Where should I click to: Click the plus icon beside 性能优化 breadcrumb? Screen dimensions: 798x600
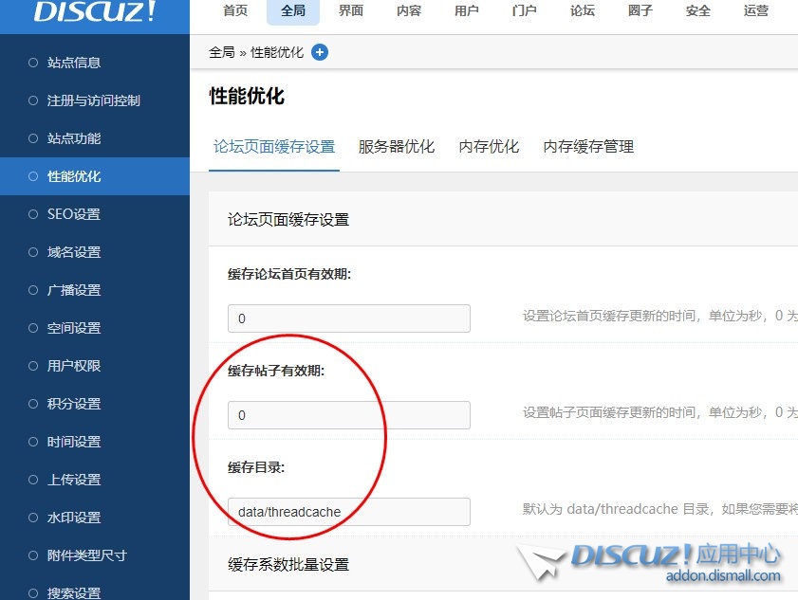(x=320, y=52)
